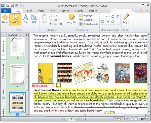Click the current page number field
The height and width of the screenshot is (123, 151).
tap(72, 119)
